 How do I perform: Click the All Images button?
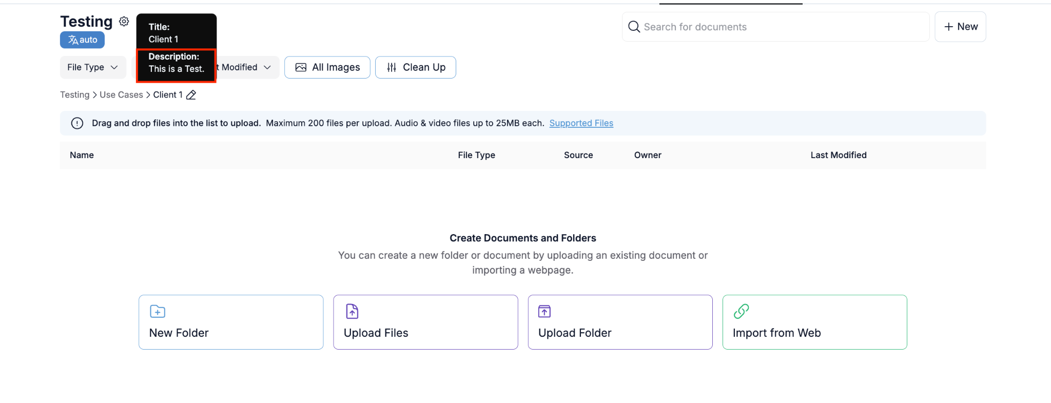327,67
